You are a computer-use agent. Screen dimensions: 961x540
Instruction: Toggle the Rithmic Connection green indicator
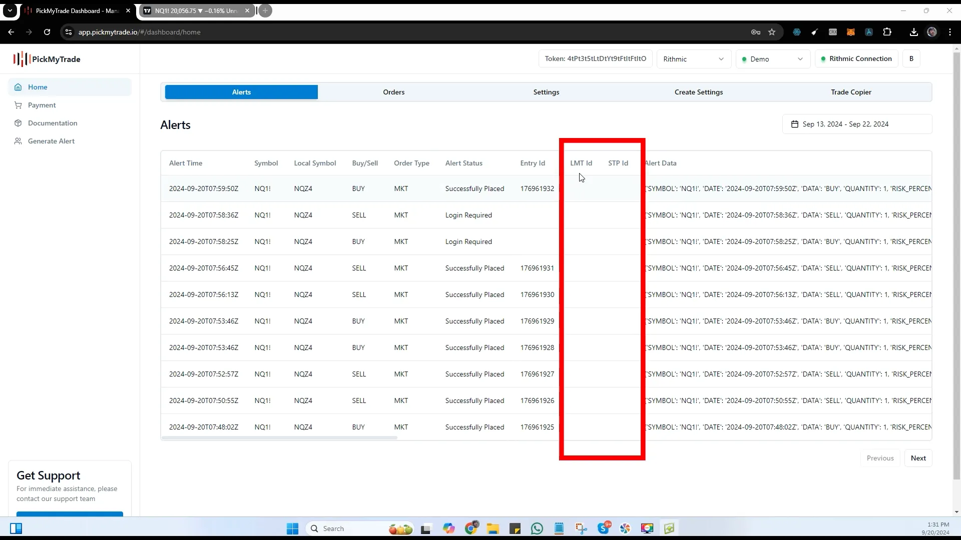823,58
